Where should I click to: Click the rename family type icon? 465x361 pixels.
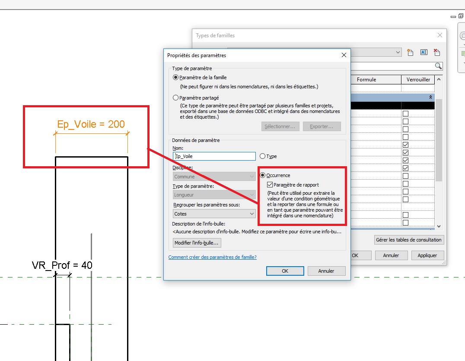pos(424,52)
